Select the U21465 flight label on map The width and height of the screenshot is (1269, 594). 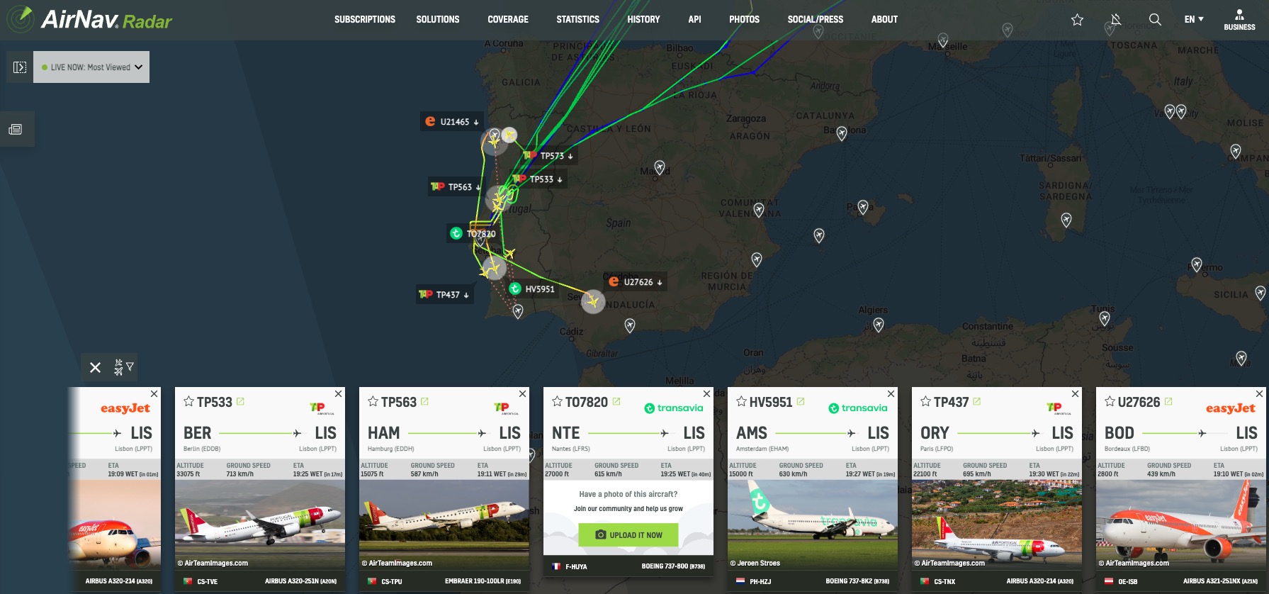point(452,122)
